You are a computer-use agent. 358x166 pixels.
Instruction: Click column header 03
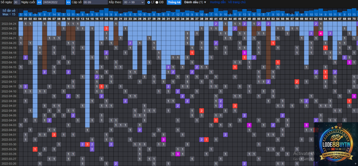tap(35, 19)
